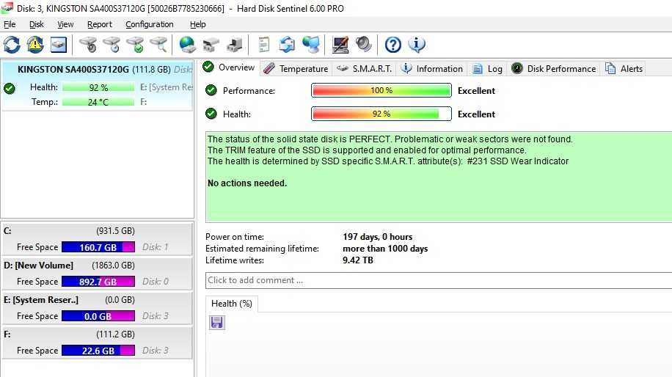This screenshot has width=672, height=377.
Task: Click the highlighted disk drive toolbar icon
Action: (58, 45)
